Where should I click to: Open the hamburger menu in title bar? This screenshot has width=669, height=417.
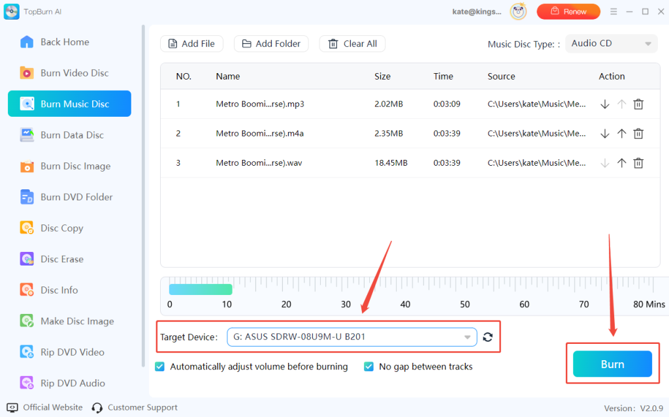613,12
